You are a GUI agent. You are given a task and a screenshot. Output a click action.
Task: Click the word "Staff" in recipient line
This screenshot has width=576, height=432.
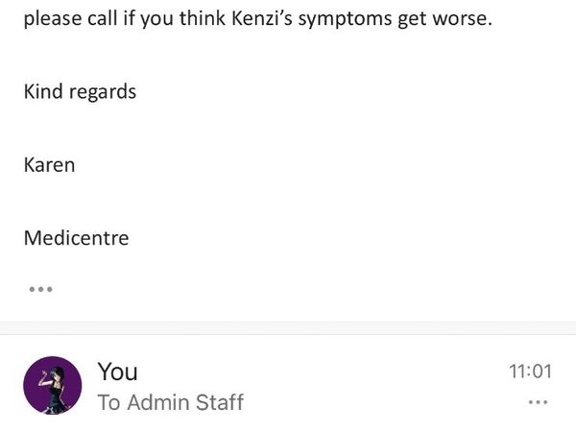219,402
